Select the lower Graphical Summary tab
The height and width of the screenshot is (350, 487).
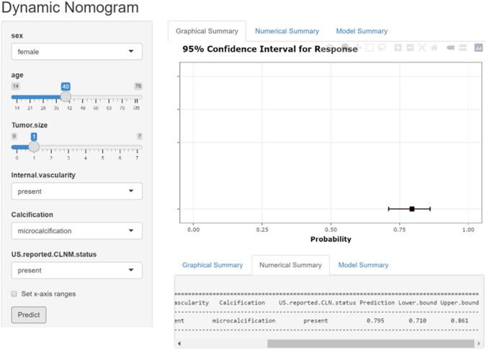213,265
